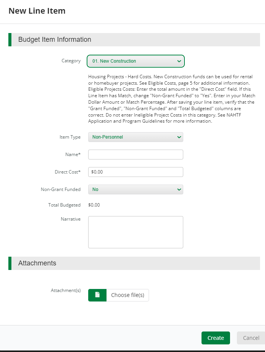265x352 pixels.
Task: Click the Item Type field label
Action: pos(70,137)
